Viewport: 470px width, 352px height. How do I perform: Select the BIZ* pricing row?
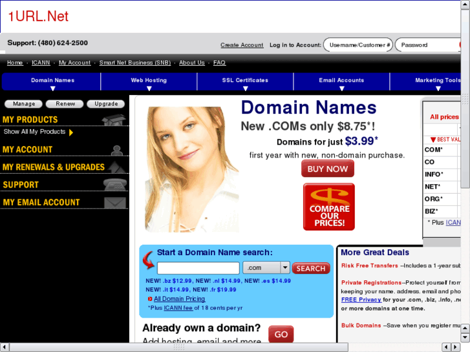442,211
